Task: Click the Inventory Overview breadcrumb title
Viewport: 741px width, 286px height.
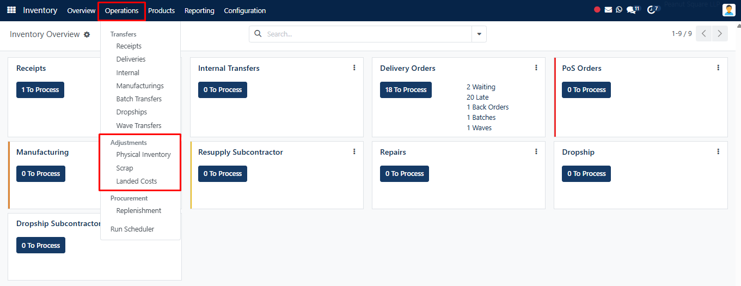Action: point(45,34)
